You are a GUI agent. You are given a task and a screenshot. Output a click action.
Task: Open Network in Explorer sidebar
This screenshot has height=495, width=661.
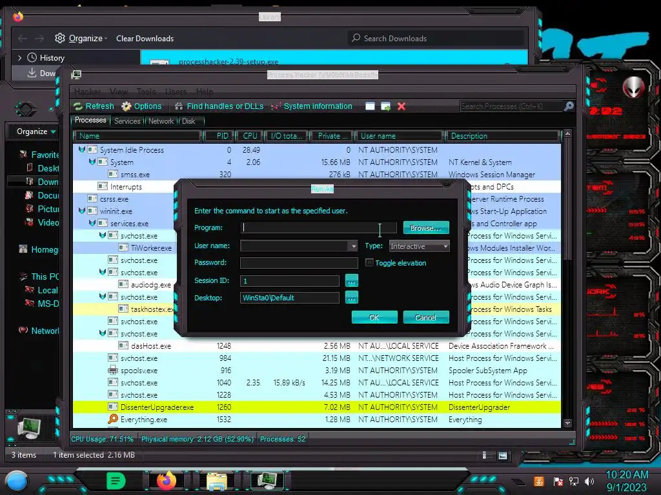pyautogui.click(x=39, y=331)
